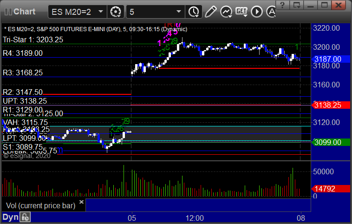Image resolution: width=352 pixels, height=224 pixels.
Task: Click the 08 date axis label
Action: pos(301,218)
